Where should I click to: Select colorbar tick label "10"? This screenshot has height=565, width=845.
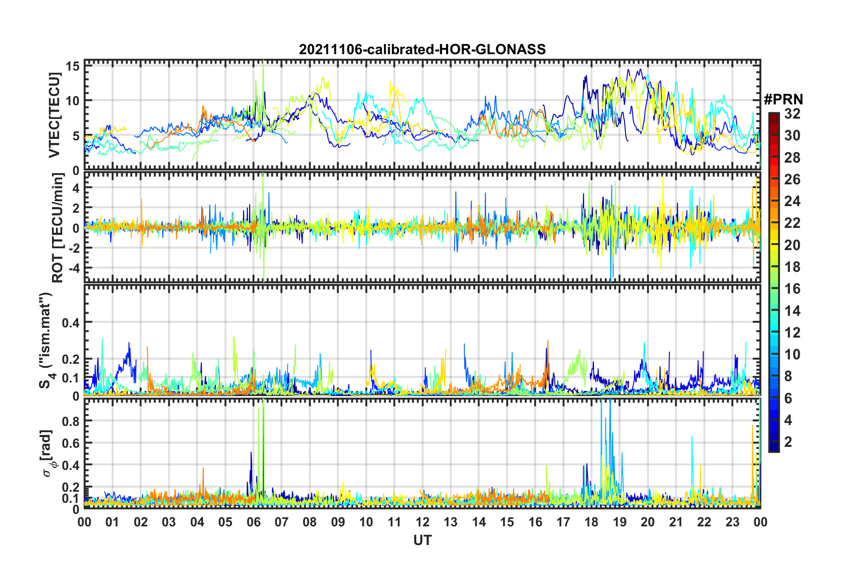tap(792, 354)
